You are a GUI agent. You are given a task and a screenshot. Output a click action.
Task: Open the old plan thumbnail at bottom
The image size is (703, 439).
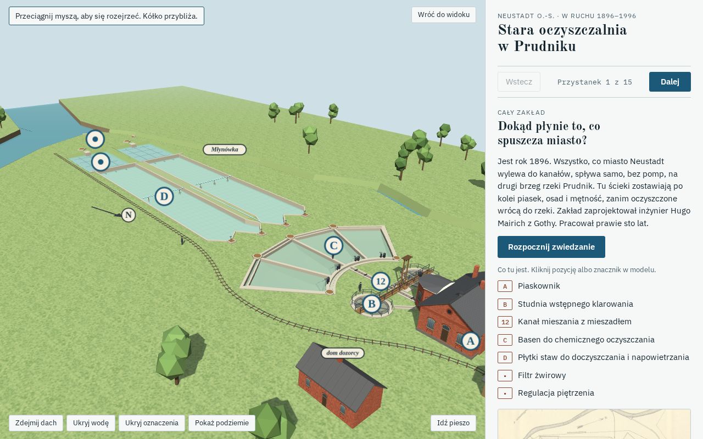(x=594, y=424)
